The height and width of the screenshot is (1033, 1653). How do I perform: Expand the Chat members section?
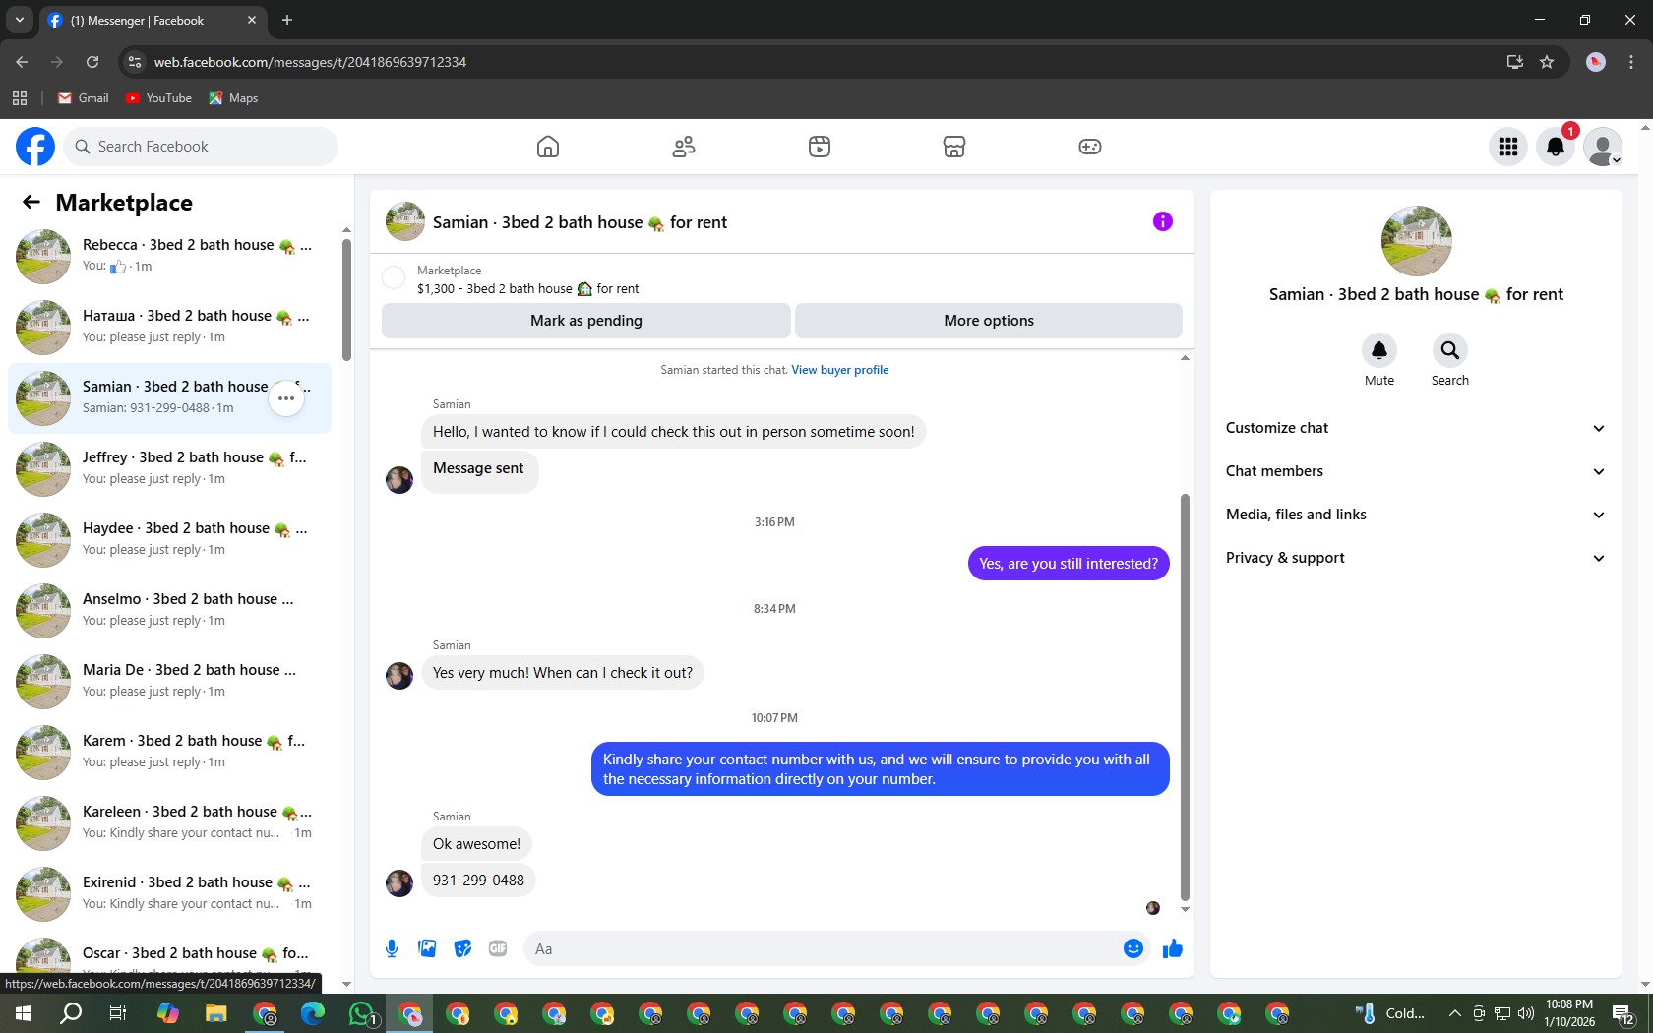point(1415,471)
